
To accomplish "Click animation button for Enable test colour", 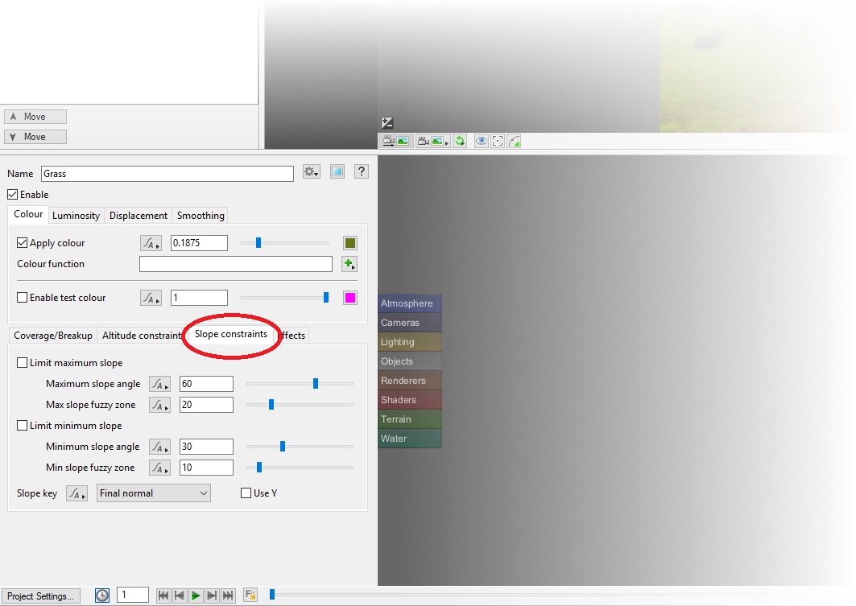I will tap(151, 298).
